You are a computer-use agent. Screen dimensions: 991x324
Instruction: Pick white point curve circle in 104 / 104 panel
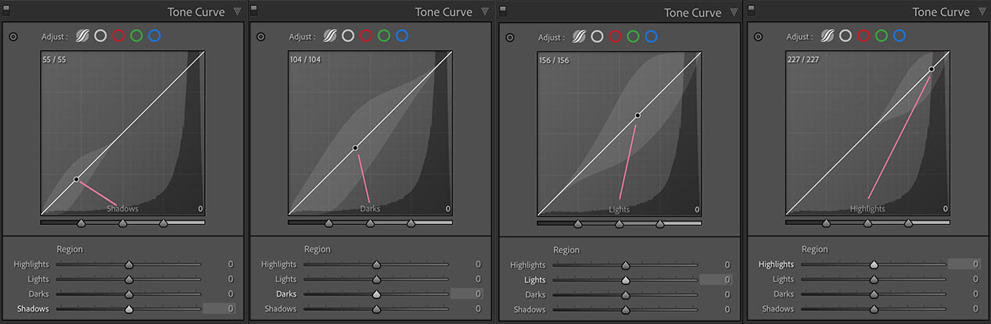348,36
